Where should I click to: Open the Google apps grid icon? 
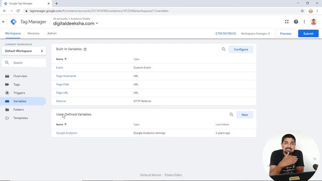(287, 22)
